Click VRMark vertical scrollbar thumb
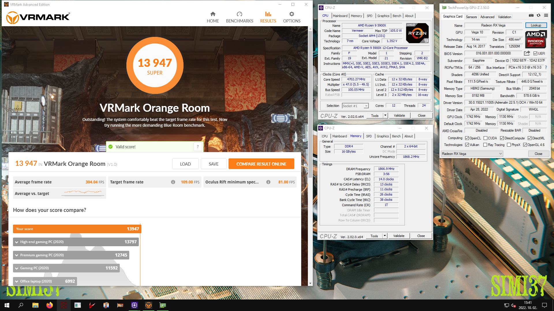Image resolution: width=554 pixels, height=311 pixels. click(310, 104)
